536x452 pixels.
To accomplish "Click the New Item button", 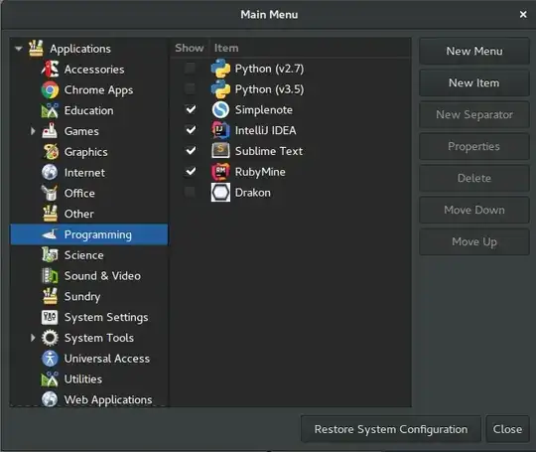I will [x=474, y=82].
